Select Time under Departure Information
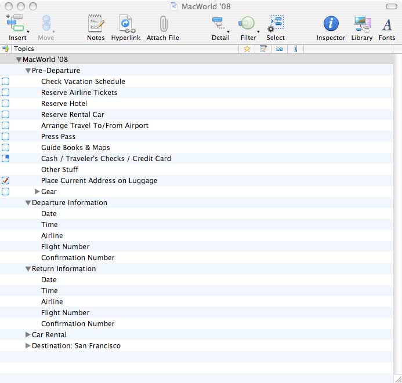The image size is (402, 383). pos(197,224)
